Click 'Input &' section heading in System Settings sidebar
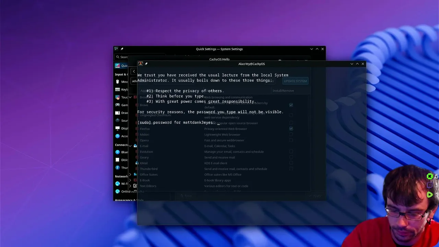This screenshot has height=247, width=439. (x=121, y=74)
